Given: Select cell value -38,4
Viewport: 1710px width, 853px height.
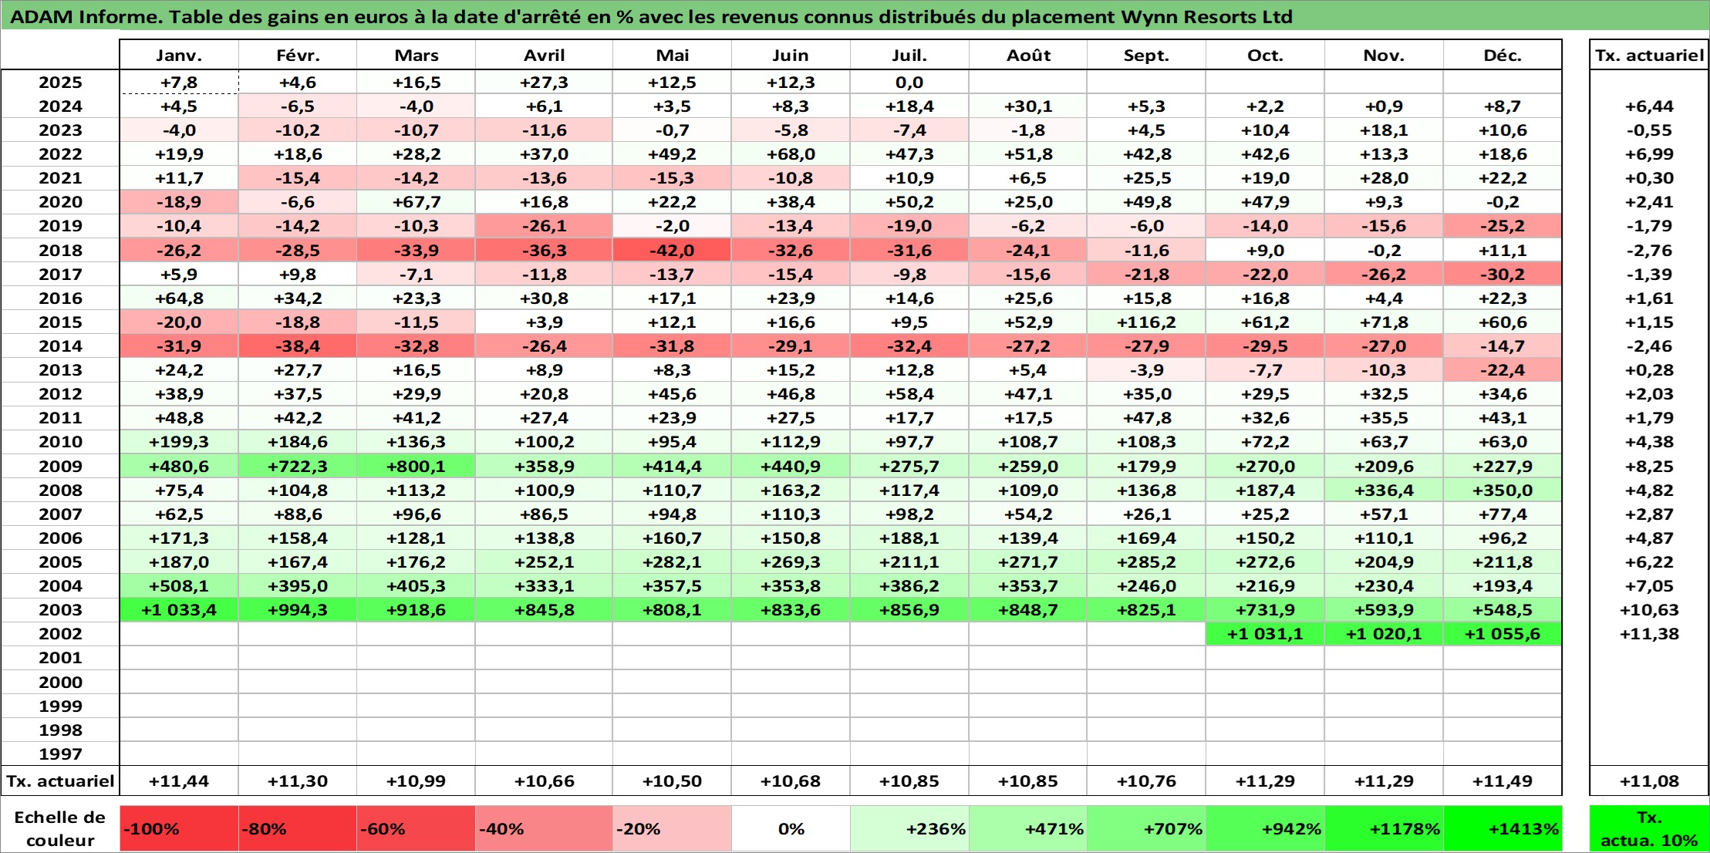Looking at the screenshot, I should 298,346.
